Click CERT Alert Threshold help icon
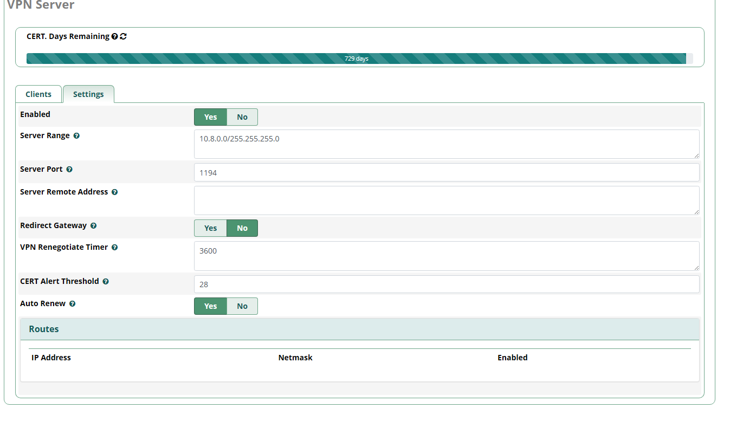This screenshot has width=730, height=421. [x=106, y=282]
